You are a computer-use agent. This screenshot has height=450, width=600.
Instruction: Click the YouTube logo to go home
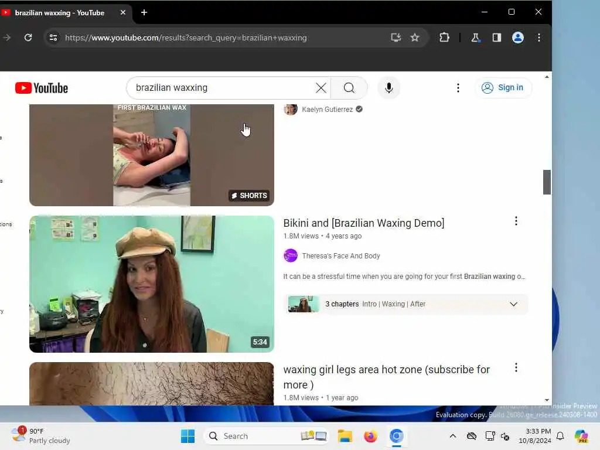point(42,88)
